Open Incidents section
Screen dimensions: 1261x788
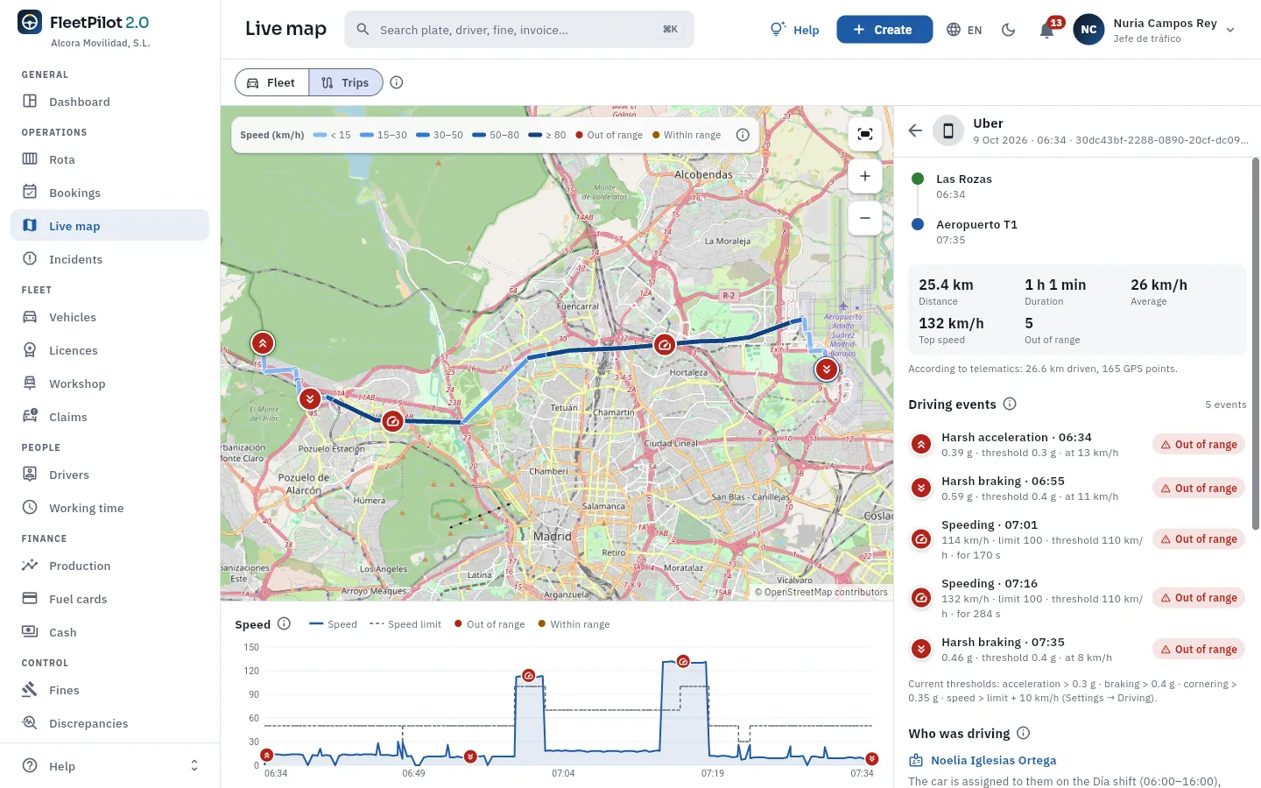pos(110,259)
